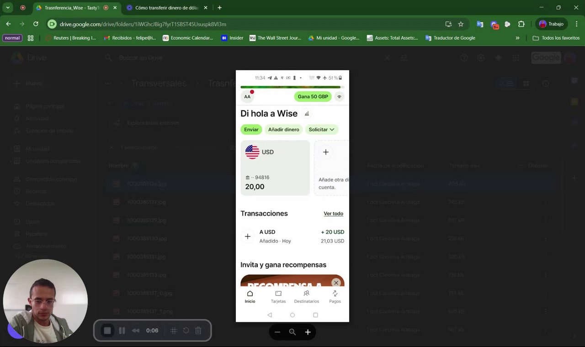This screenshot has height=347, width=585.
Task: Open the Apps grid shortcut
Action: click(31, 38)
